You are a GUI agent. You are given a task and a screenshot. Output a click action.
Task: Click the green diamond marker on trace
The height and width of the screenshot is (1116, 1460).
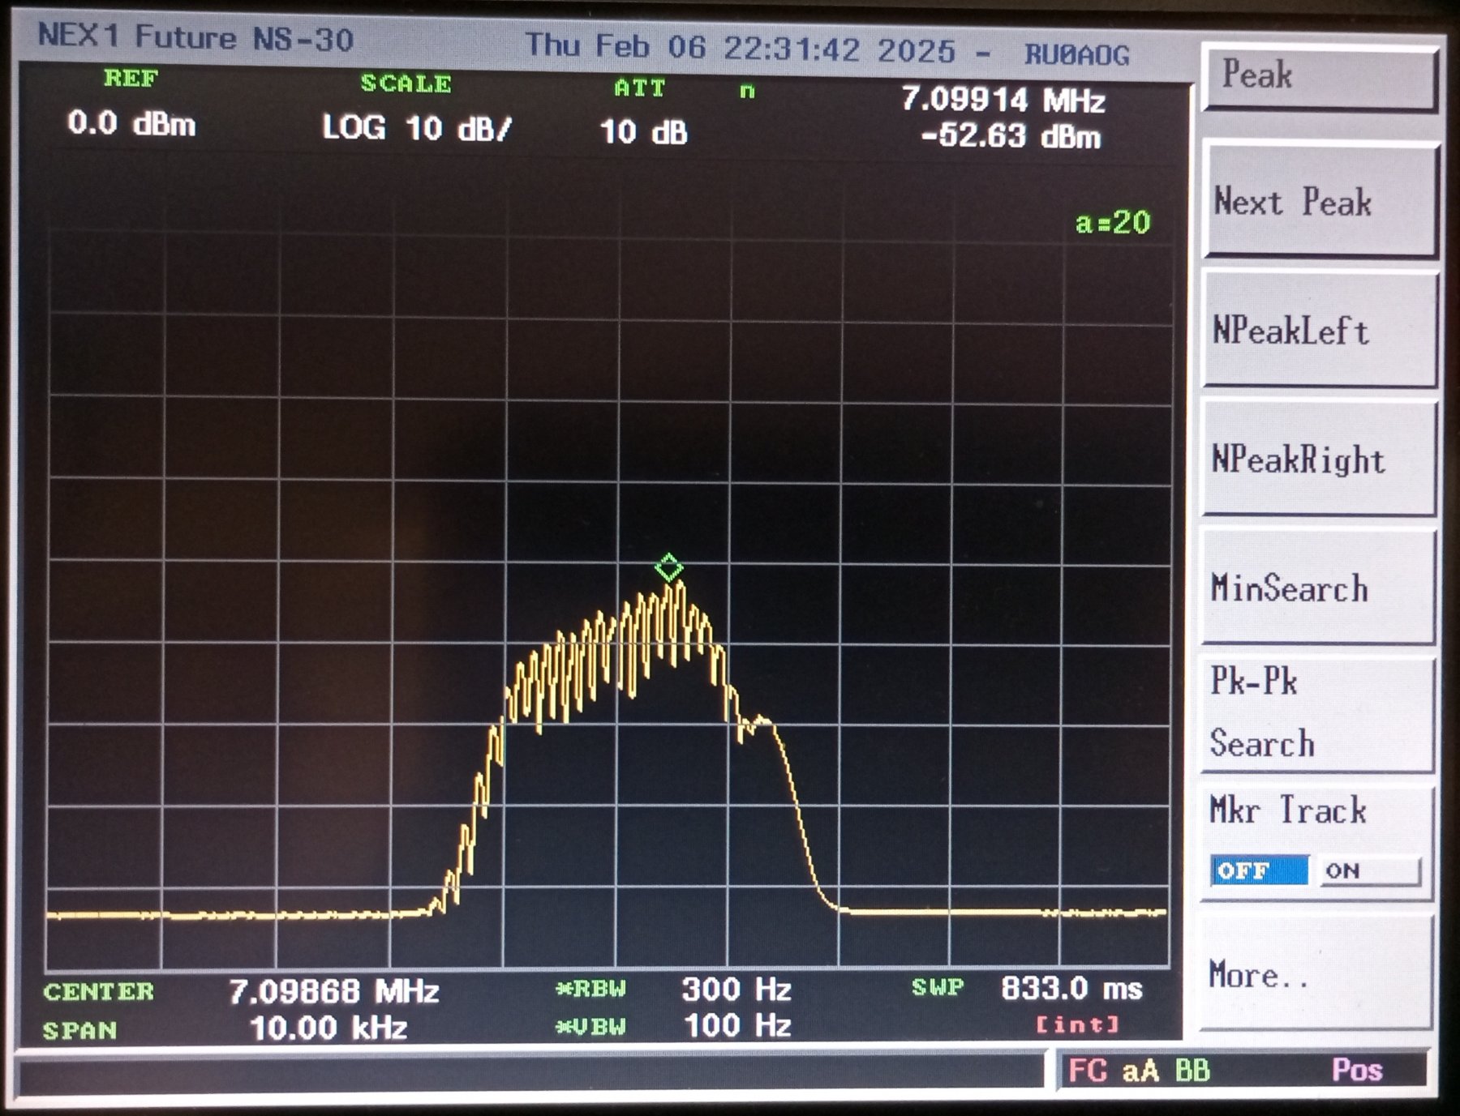669,567
